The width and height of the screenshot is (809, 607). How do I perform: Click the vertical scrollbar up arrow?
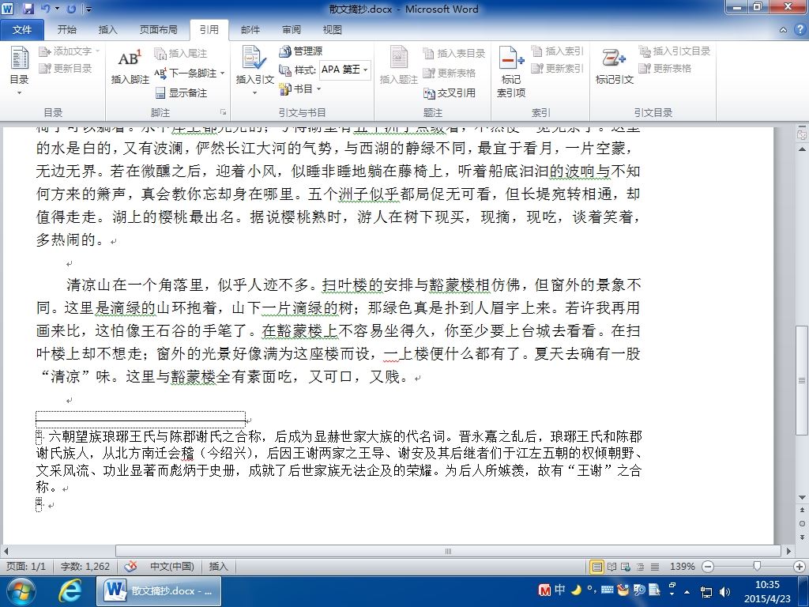802,149
